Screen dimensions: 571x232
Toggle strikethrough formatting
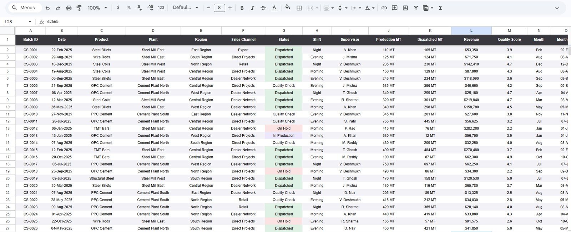coord(263,8)
